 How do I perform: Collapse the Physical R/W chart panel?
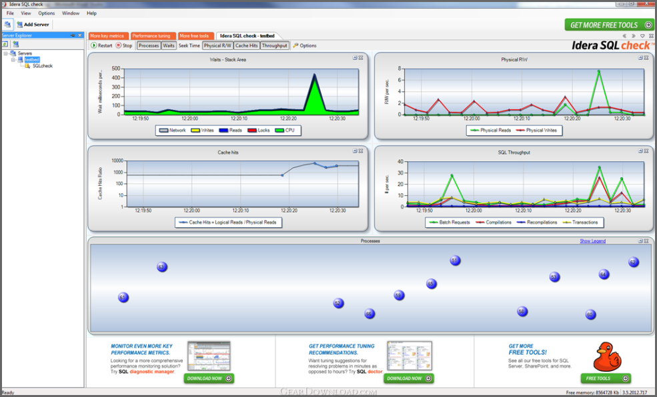(x=641, y=59)
